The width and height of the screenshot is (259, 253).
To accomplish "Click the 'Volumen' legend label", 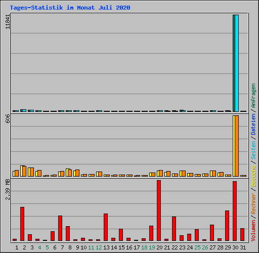I will 253,231.
